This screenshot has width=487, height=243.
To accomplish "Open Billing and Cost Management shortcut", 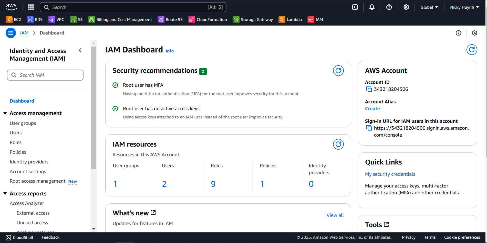I will [x=120, y=20].
